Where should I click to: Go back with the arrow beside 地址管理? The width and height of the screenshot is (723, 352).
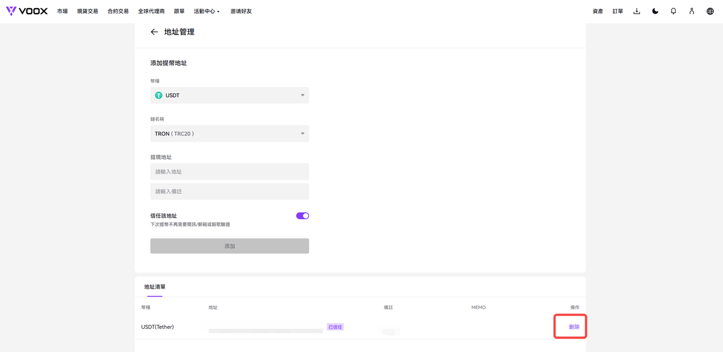point(154,32)
